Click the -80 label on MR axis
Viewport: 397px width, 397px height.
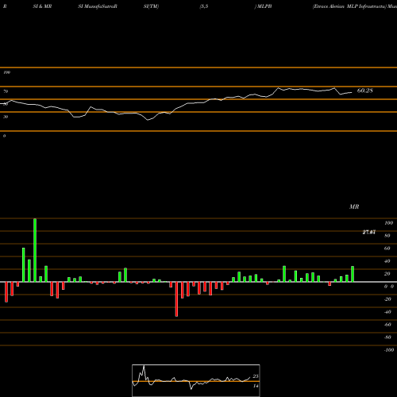(387, 337)
